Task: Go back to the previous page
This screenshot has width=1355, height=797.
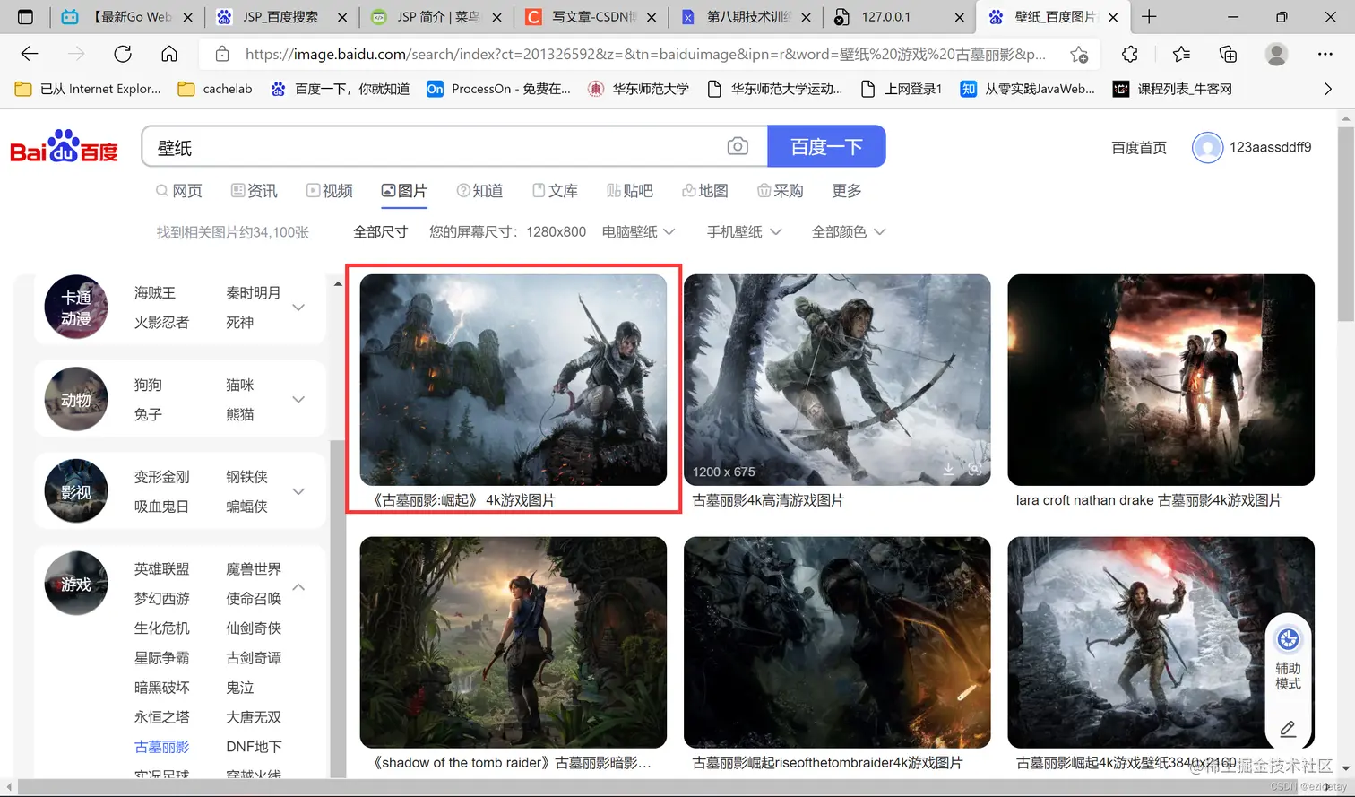Action: coord(30,54)
